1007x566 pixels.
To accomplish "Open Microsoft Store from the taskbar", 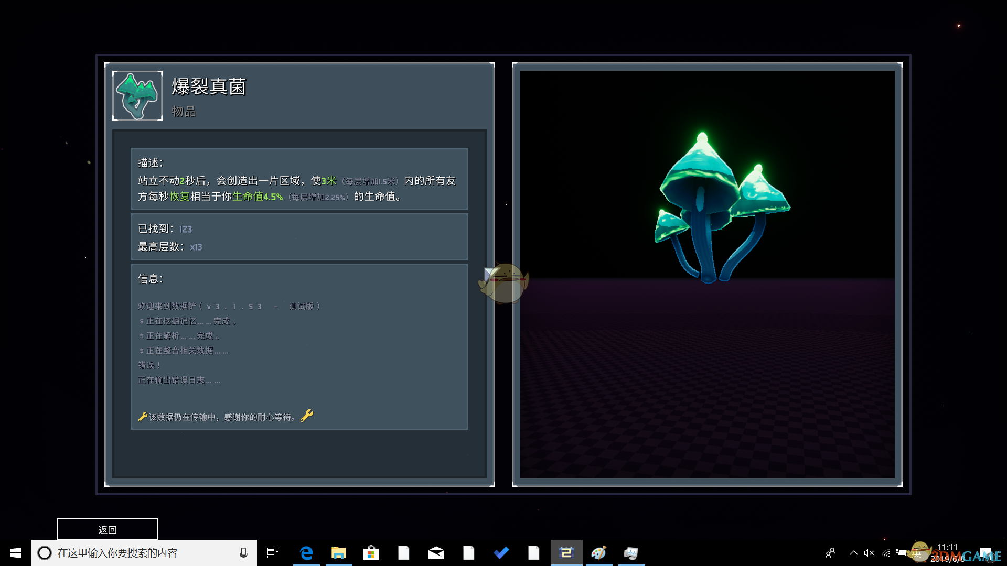I will pyautogui.click(x=371, y=553).
